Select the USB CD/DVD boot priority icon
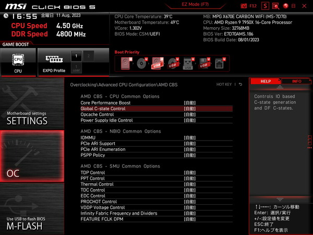This screenshot has height=235, width=313. click(173, 63)
